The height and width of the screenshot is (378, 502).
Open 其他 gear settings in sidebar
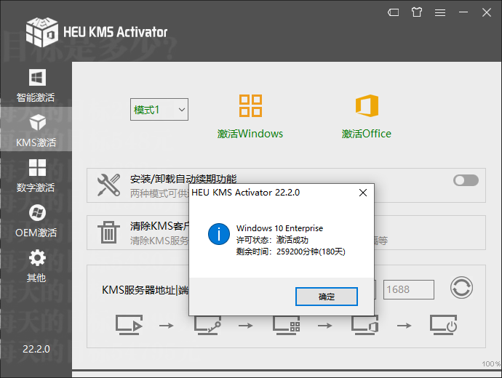[36, 265]
